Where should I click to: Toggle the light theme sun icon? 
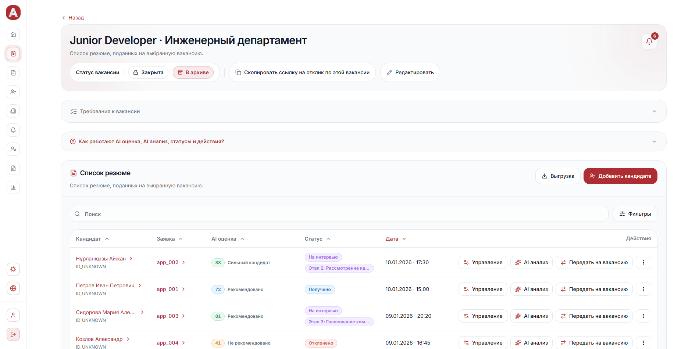tap(13, 269)
